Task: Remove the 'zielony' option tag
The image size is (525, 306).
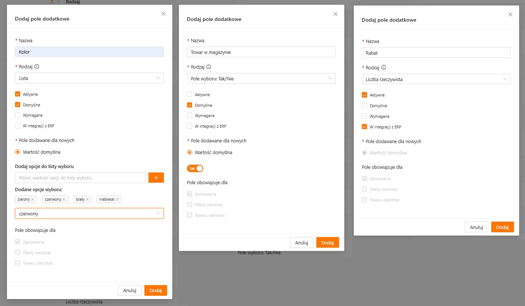Action: (33, 199)
